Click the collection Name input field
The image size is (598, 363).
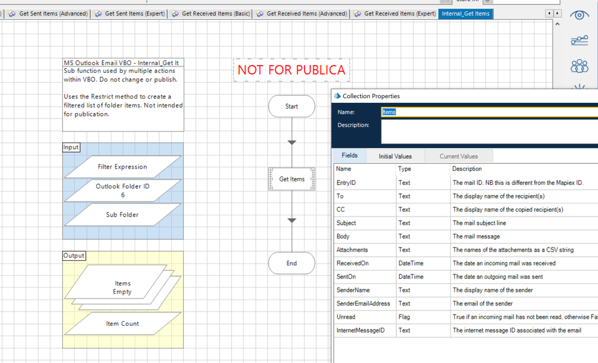tap(488, 112)
